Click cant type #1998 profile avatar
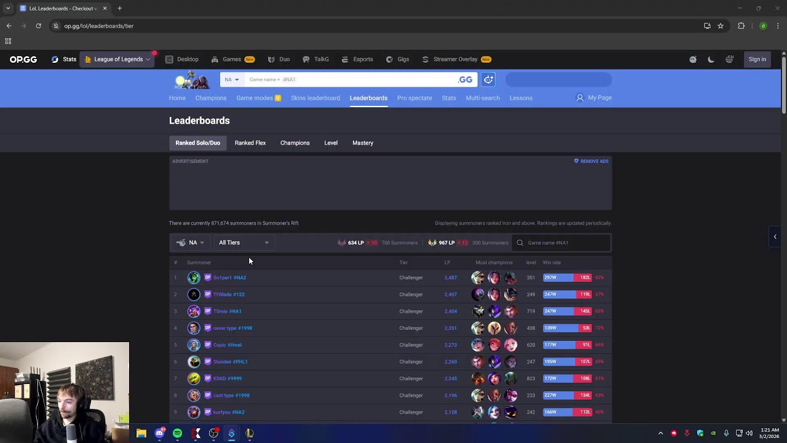 194,395
